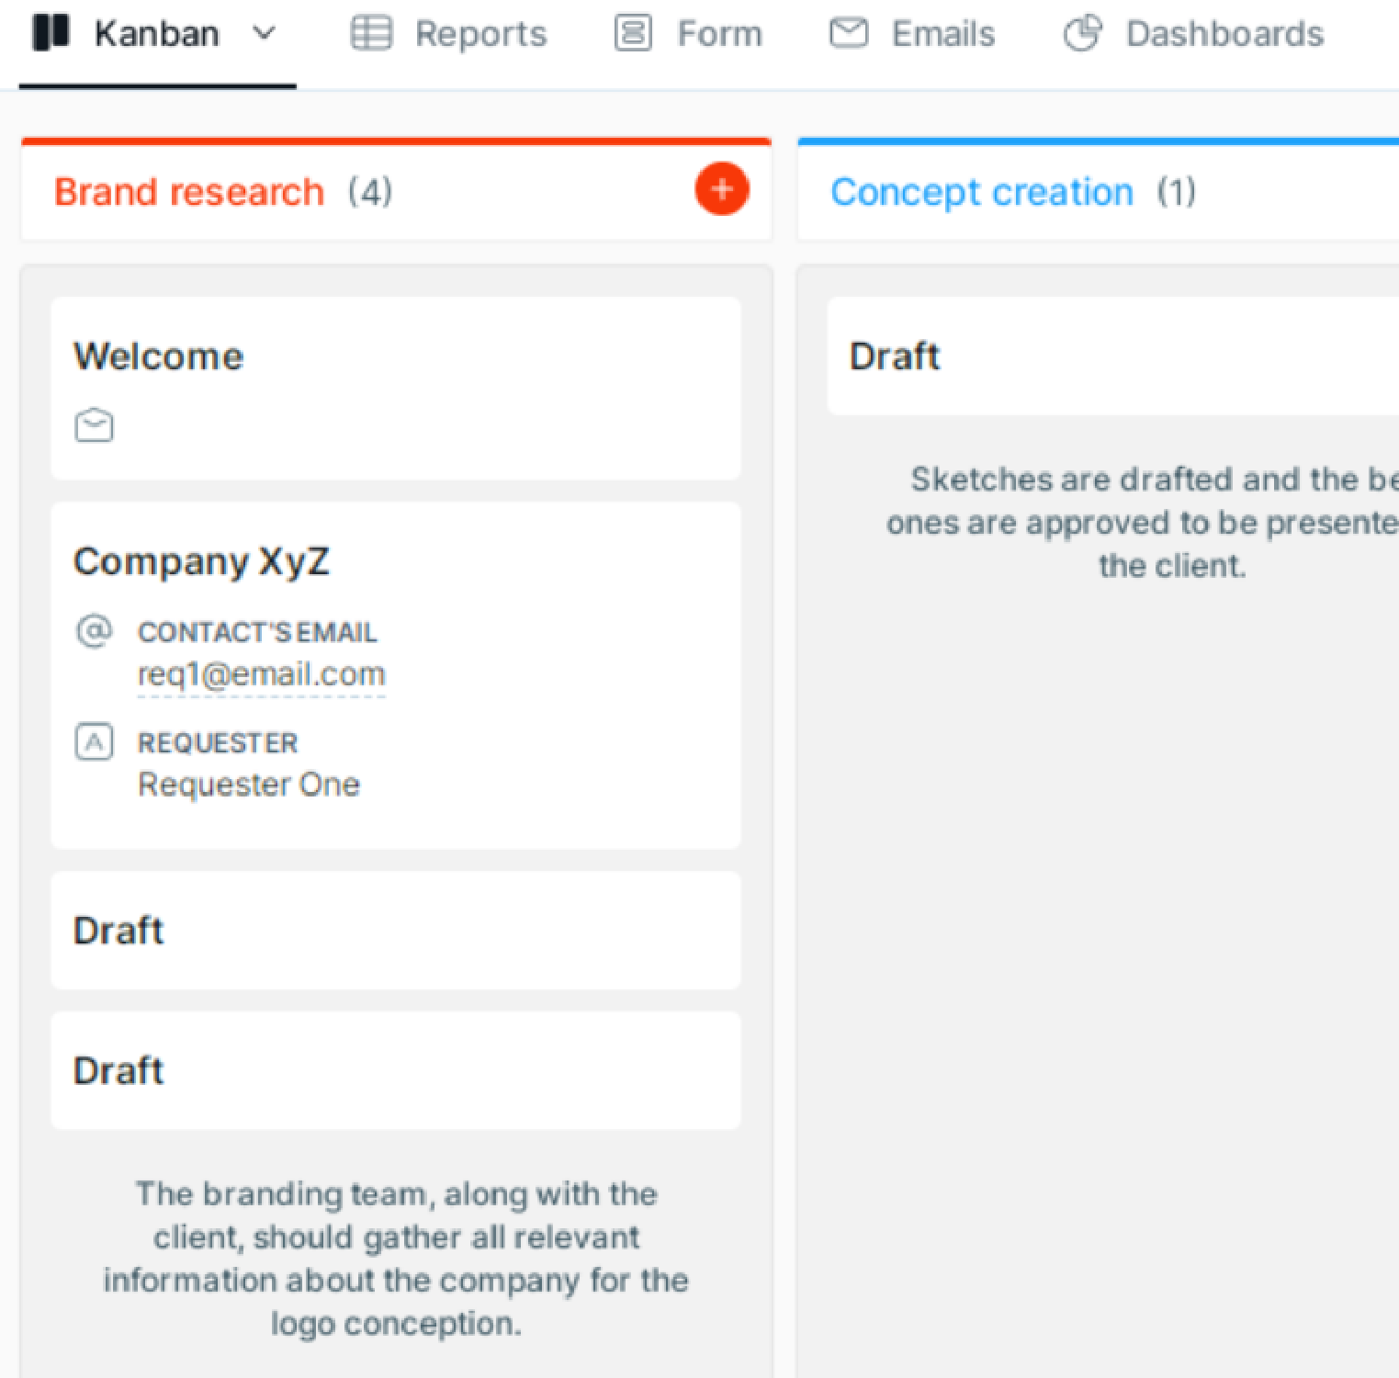Image resolution: width=1399 pixels, height=1378 pixels.
Task: Select the Brand research column title
Action: [x=189, y=192]
